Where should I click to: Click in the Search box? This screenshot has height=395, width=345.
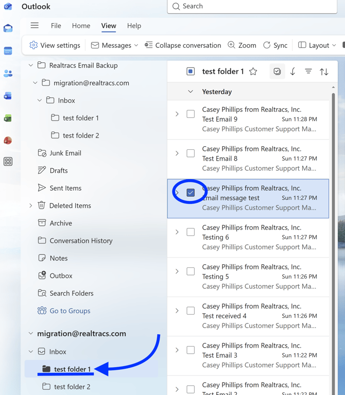[252, 6]
